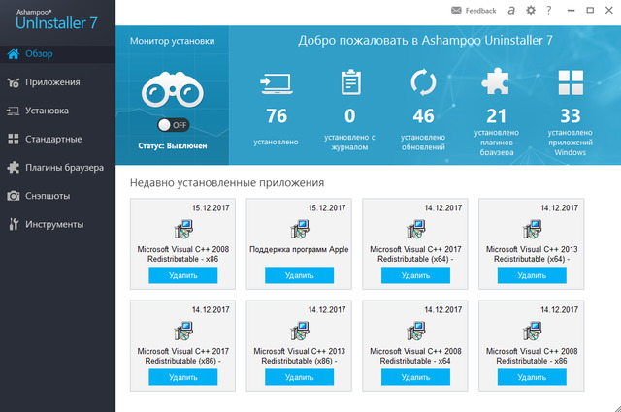This screenshot has height=412, width=621.
Task: Go to the Установка sidebar section
Action: click(x=57, y=111)
